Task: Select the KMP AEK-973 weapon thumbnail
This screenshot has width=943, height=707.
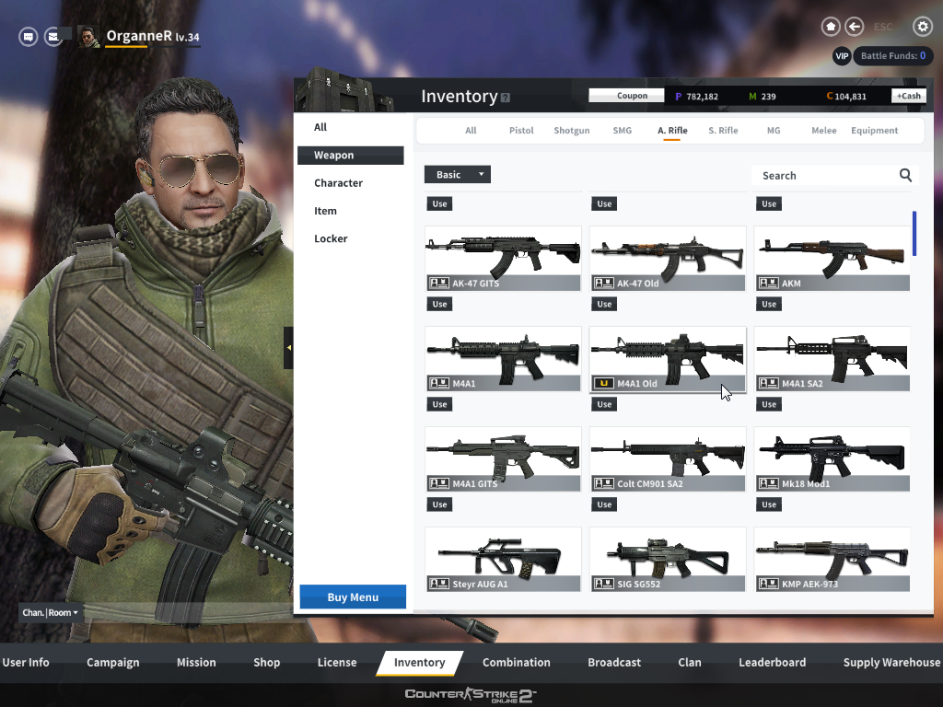Action: [x=832, y=559]
